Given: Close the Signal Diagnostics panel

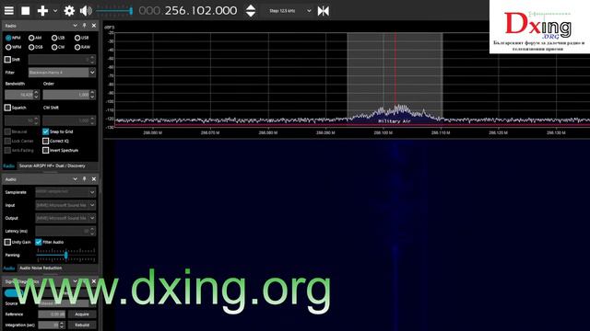Looking at the screenshot, I should 94,281.
